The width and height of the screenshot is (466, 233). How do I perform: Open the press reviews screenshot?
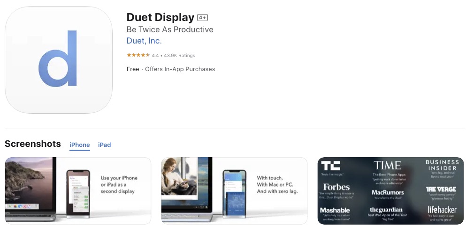(390, 190)
